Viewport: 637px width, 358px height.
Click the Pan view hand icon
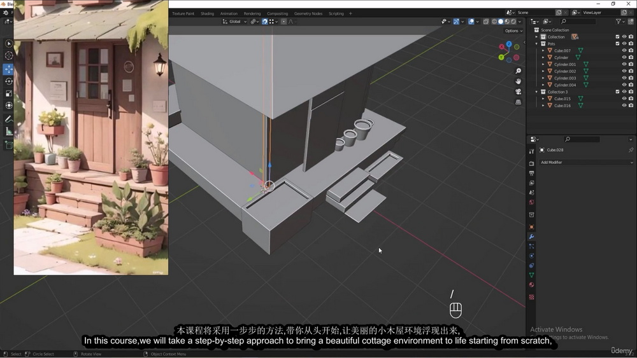tap(519, 81)
